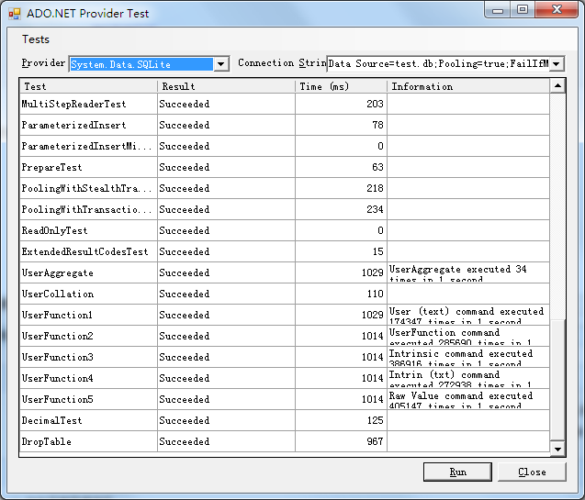This screenshot has height=500, width=585.
Task: Click Succeeded result for UserCollation
Action: (185, 294)
